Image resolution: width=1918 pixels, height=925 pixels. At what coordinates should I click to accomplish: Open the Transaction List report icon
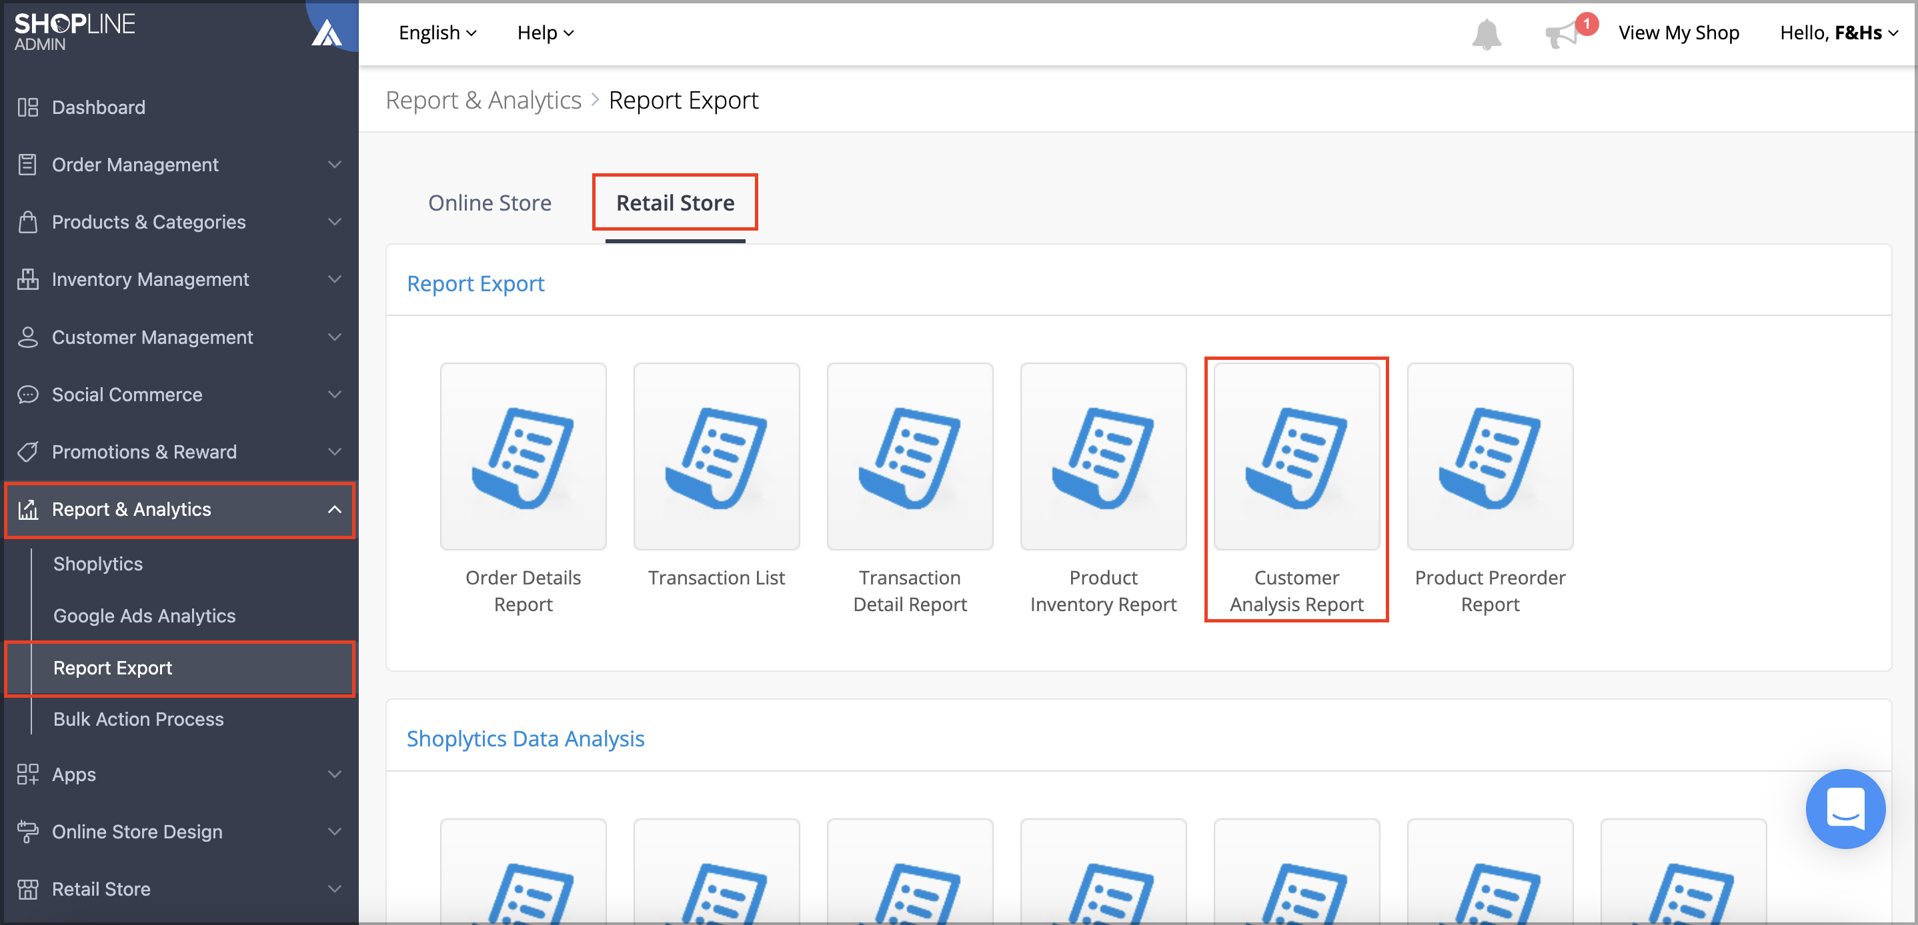point(716,457)
